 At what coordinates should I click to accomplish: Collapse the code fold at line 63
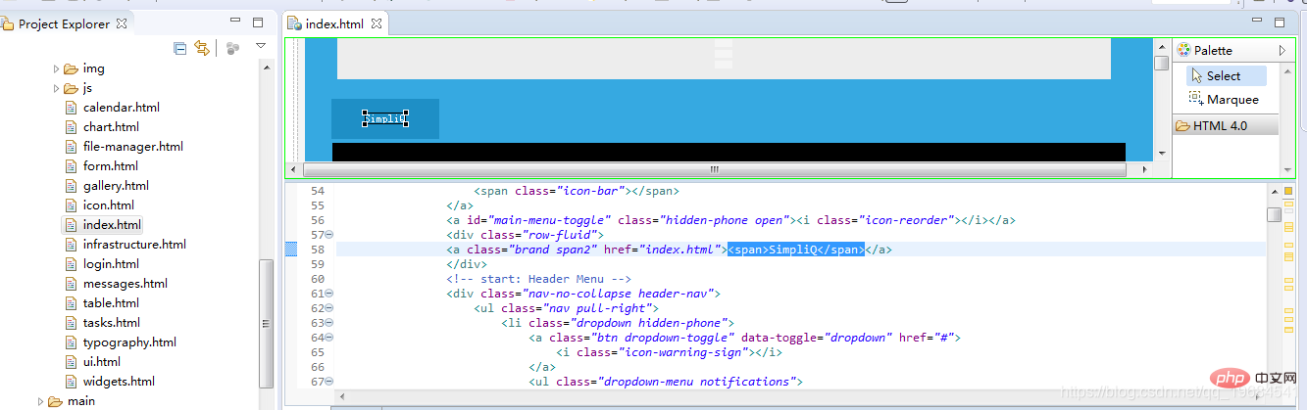click(329, 323)
